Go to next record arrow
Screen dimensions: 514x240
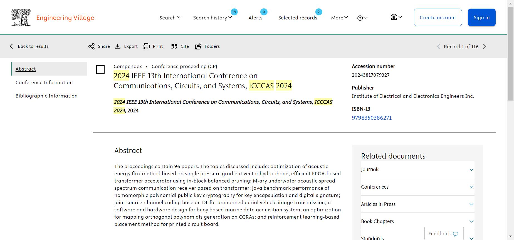pos(485,46)
